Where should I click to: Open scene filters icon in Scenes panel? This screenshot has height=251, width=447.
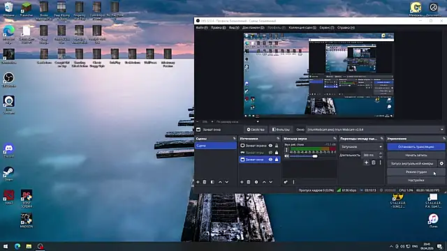click(x=212, y=182)
